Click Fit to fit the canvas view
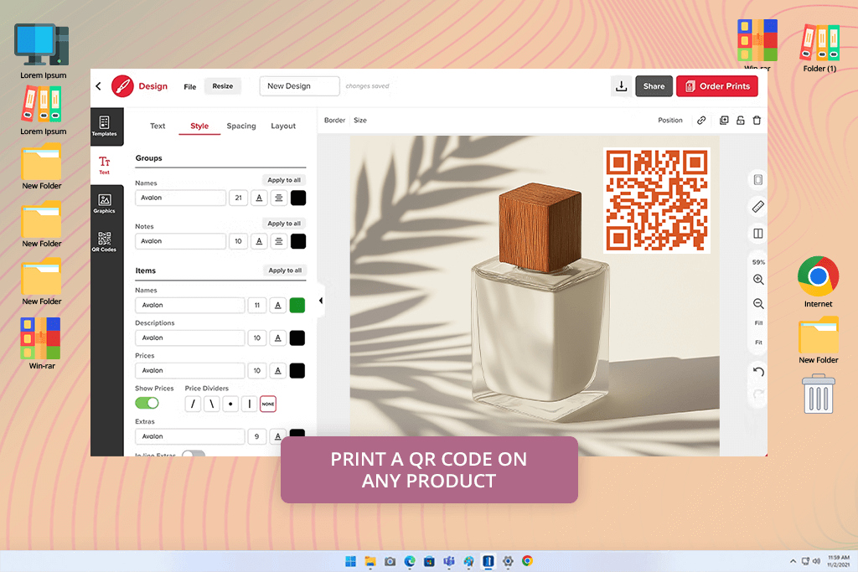The image size is (858, 572). click(x=758, y=343)
